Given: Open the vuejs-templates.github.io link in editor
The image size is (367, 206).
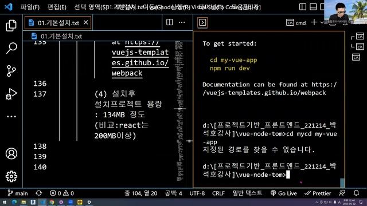Looking at the screenshot, I should (x=140, y=57).
